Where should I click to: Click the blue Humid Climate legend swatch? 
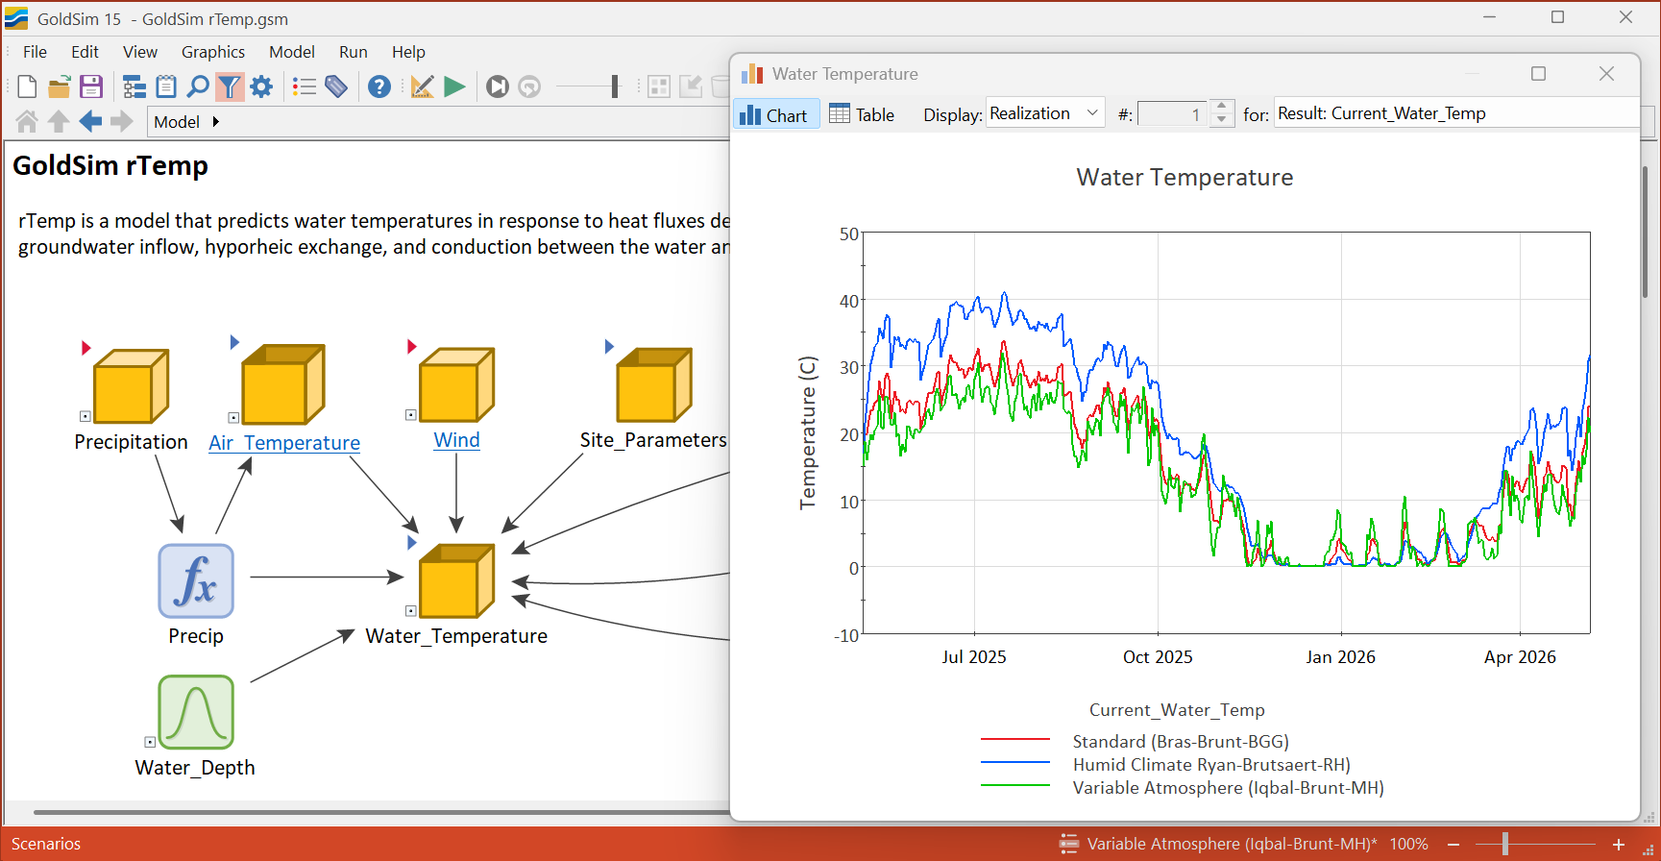(1015, 762)
